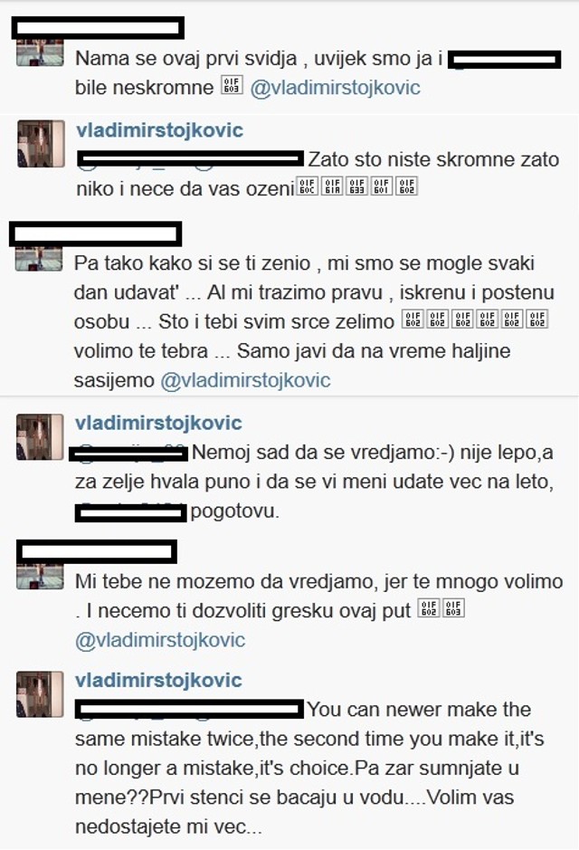The width and height of the screenshot is (579, 850).
Task: Click redacted mention before 'You can newer make'
Action: pyautogui.click(x=190, y=709)
